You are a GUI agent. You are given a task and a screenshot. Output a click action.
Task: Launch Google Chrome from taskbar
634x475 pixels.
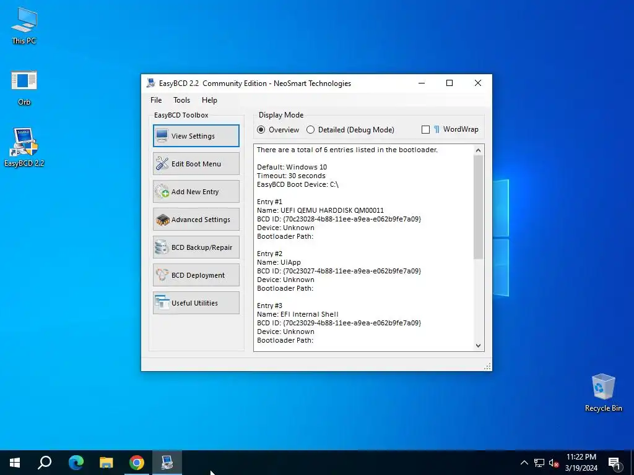pyautogui.click(x=137, y=463)
